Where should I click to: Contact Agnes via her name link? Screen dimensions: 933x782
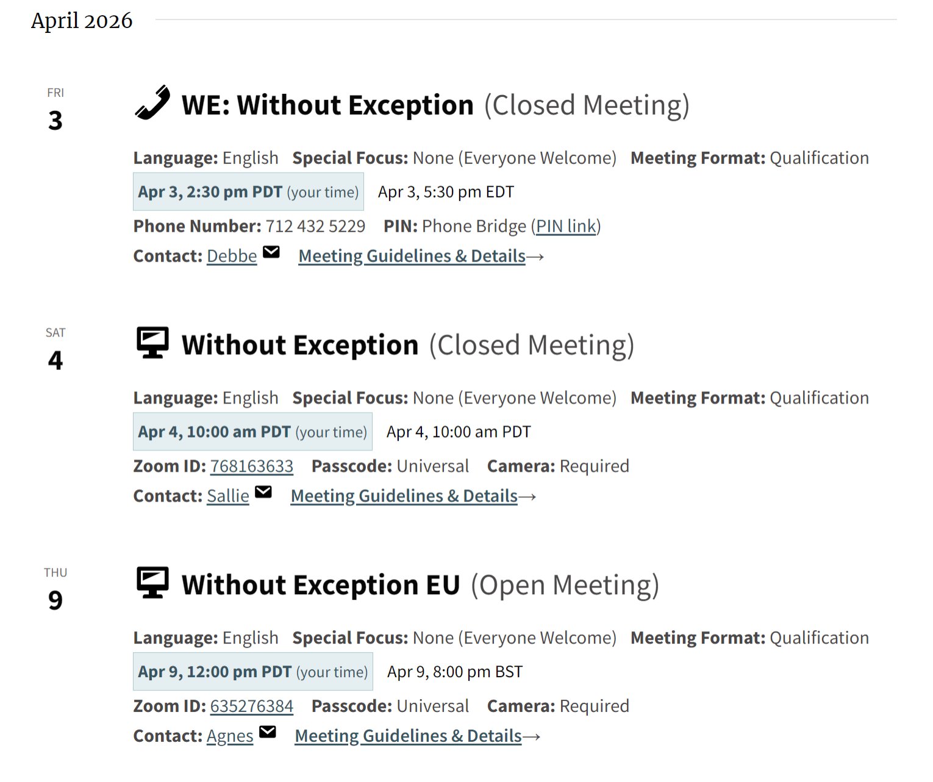coord(230,736)
